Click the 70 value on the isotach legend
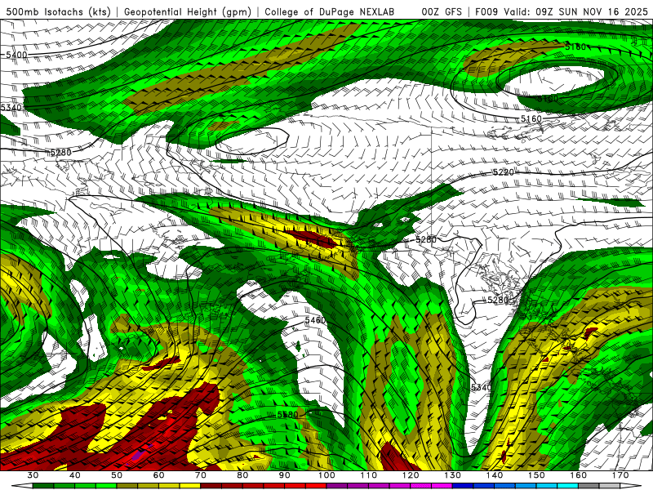653x490 pixels. click(x=201, y=475)
